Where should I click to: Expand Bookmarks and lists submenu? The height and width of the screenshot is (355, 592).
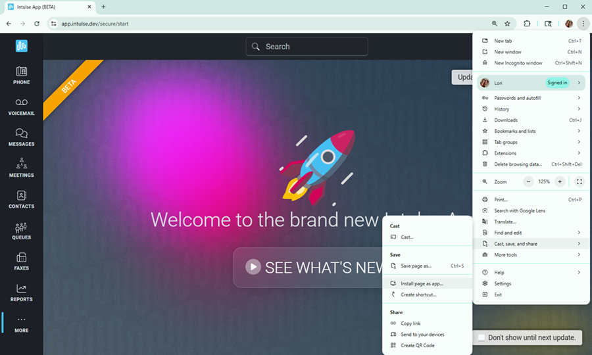click(531, 131)
